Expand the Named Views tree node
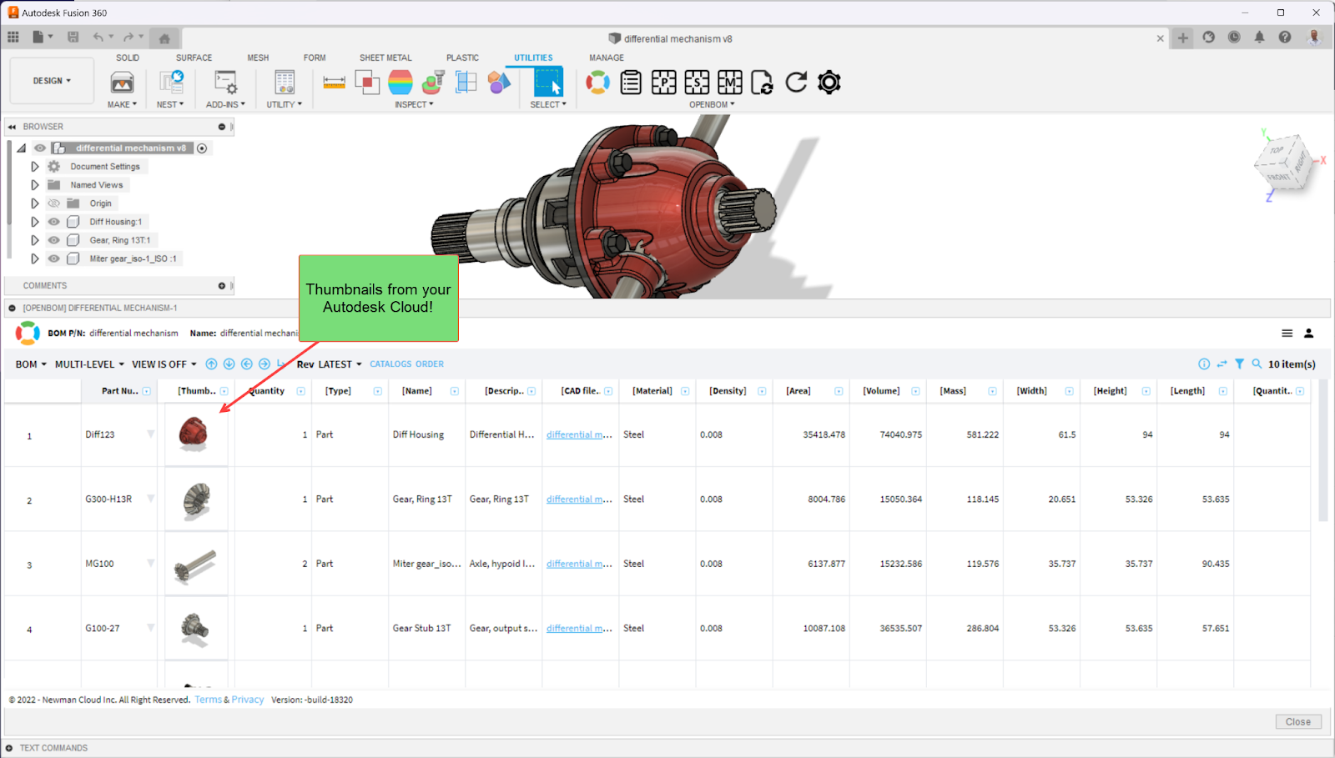The image size is (1335, 758). coord(34,185)
